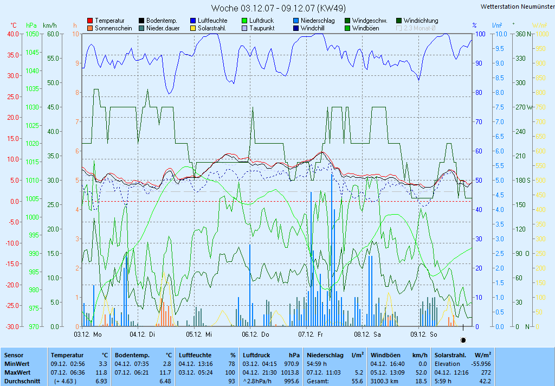555x386 pixels.
Task: Click the green Luftdruck legend icon
Action: click(244, 21)
